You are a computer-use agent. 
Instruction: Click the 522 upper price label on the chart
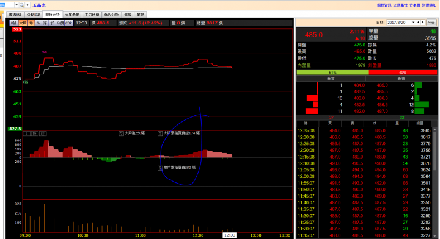coord(17,29)
